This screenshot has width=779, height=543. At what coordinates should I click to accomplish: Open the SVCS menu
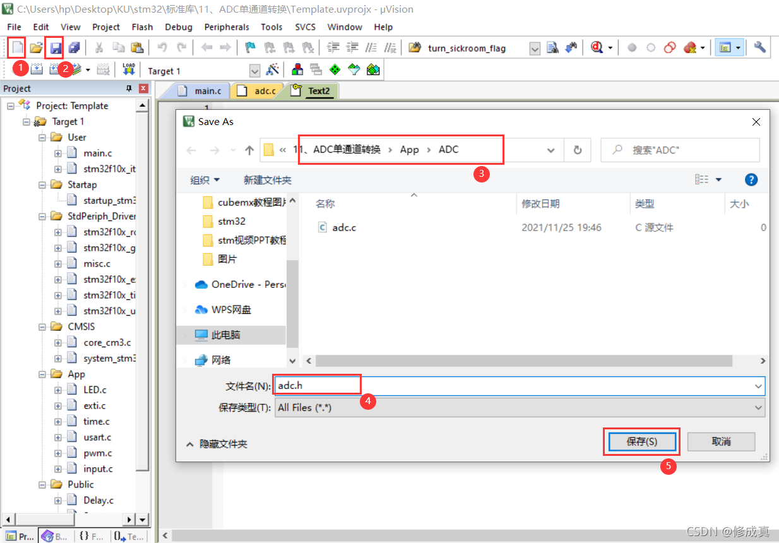coord(305,27)
